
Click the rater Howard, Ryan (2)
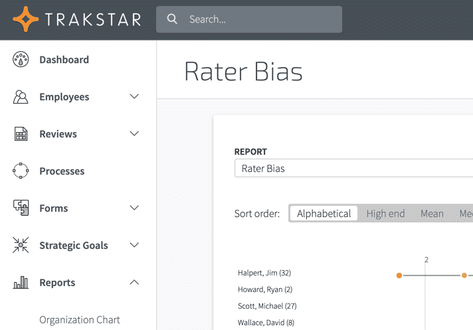pyautogui.click(x=265, y=289)
